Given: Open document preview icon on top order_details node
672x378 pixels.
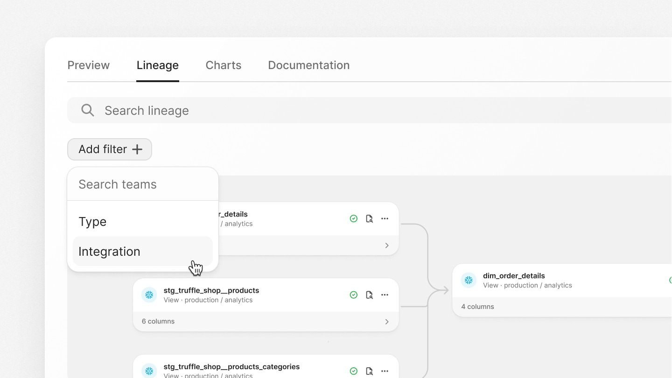Looking at the screenshot, I should click(369, 218).
